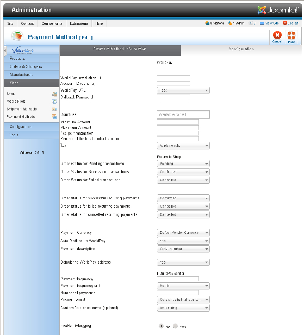Viewport: 304px width, 335px height.
Task: Click the VirtueMart logo in sidebar
Action: [x=23, y=50]
